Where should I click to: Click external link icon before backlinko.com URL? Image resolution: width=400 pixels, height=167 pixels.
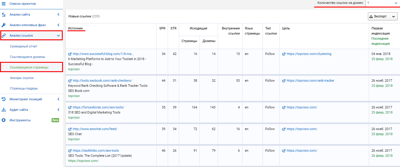(70, 151)
